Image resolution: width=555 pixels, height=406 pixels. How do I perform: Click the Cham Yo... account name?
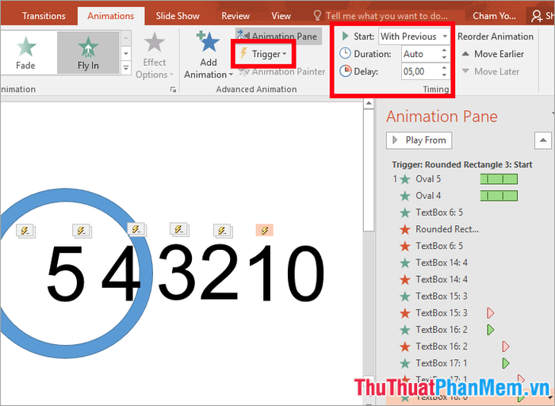click(x=494, y=16)
